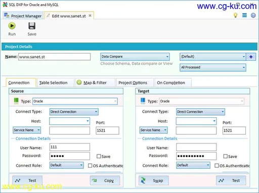Click the lightbulb tips icon
This screenshot has width=259, height=193.
click(x=235, y=15)
